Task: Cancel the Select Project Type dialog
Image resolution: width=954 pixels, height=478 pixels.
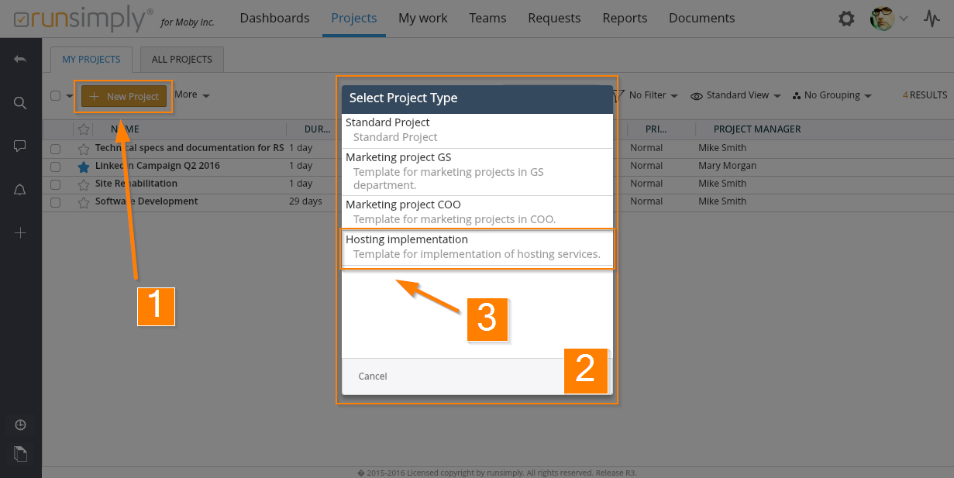Action: (373, 377)
